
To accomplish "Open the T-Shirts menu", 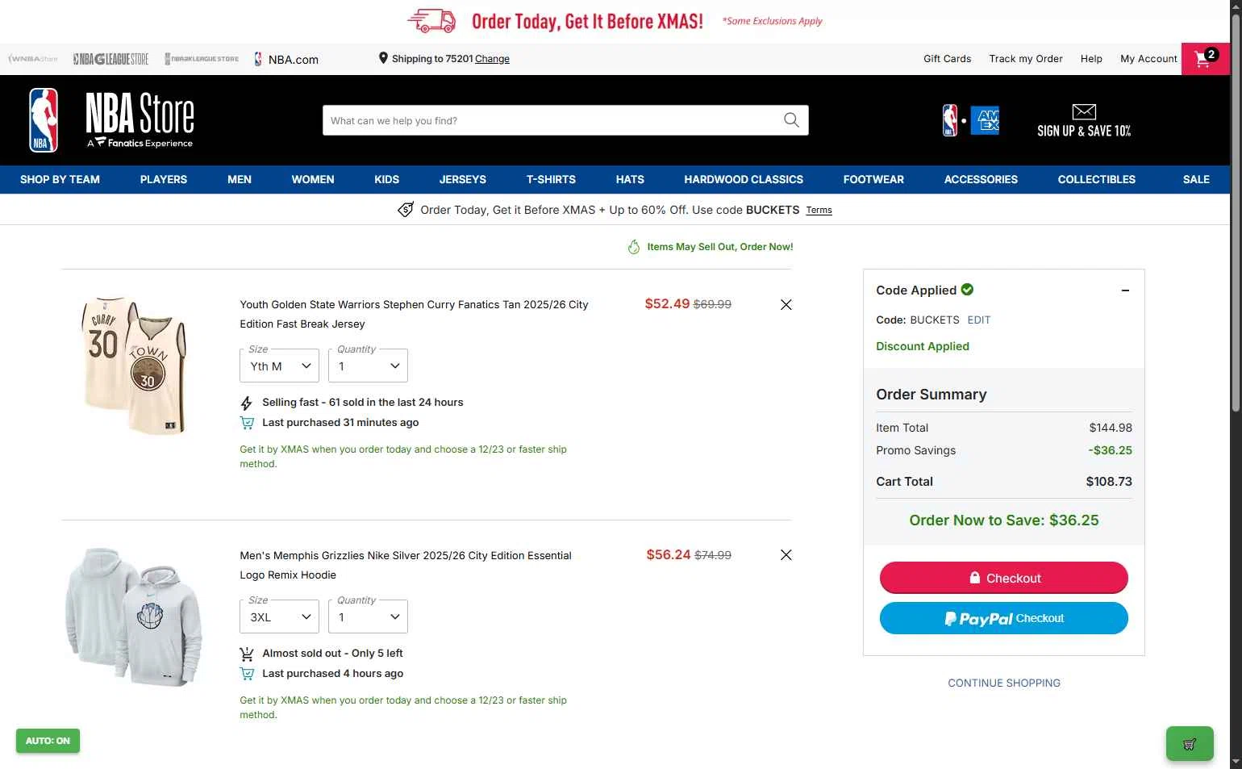I will pyautogui.click(x=551, y=179).
